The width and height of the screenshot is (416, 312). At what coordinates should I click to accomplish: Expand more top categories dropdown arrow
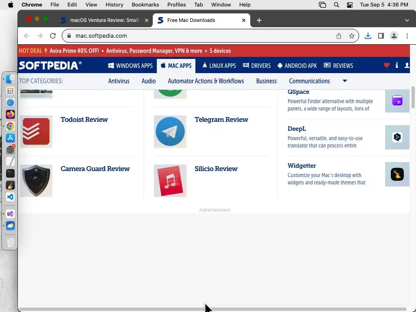(x=344, y=81)
